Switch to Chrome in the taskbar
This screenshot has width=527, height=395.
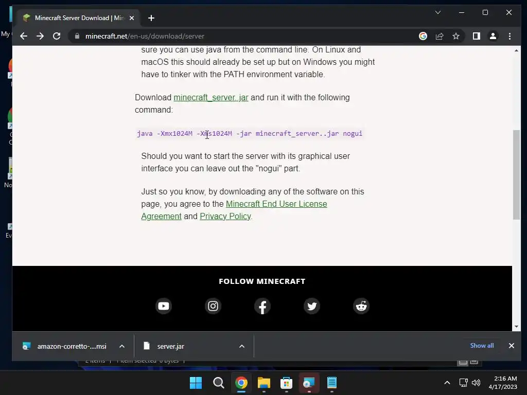(x=241, y=383)
